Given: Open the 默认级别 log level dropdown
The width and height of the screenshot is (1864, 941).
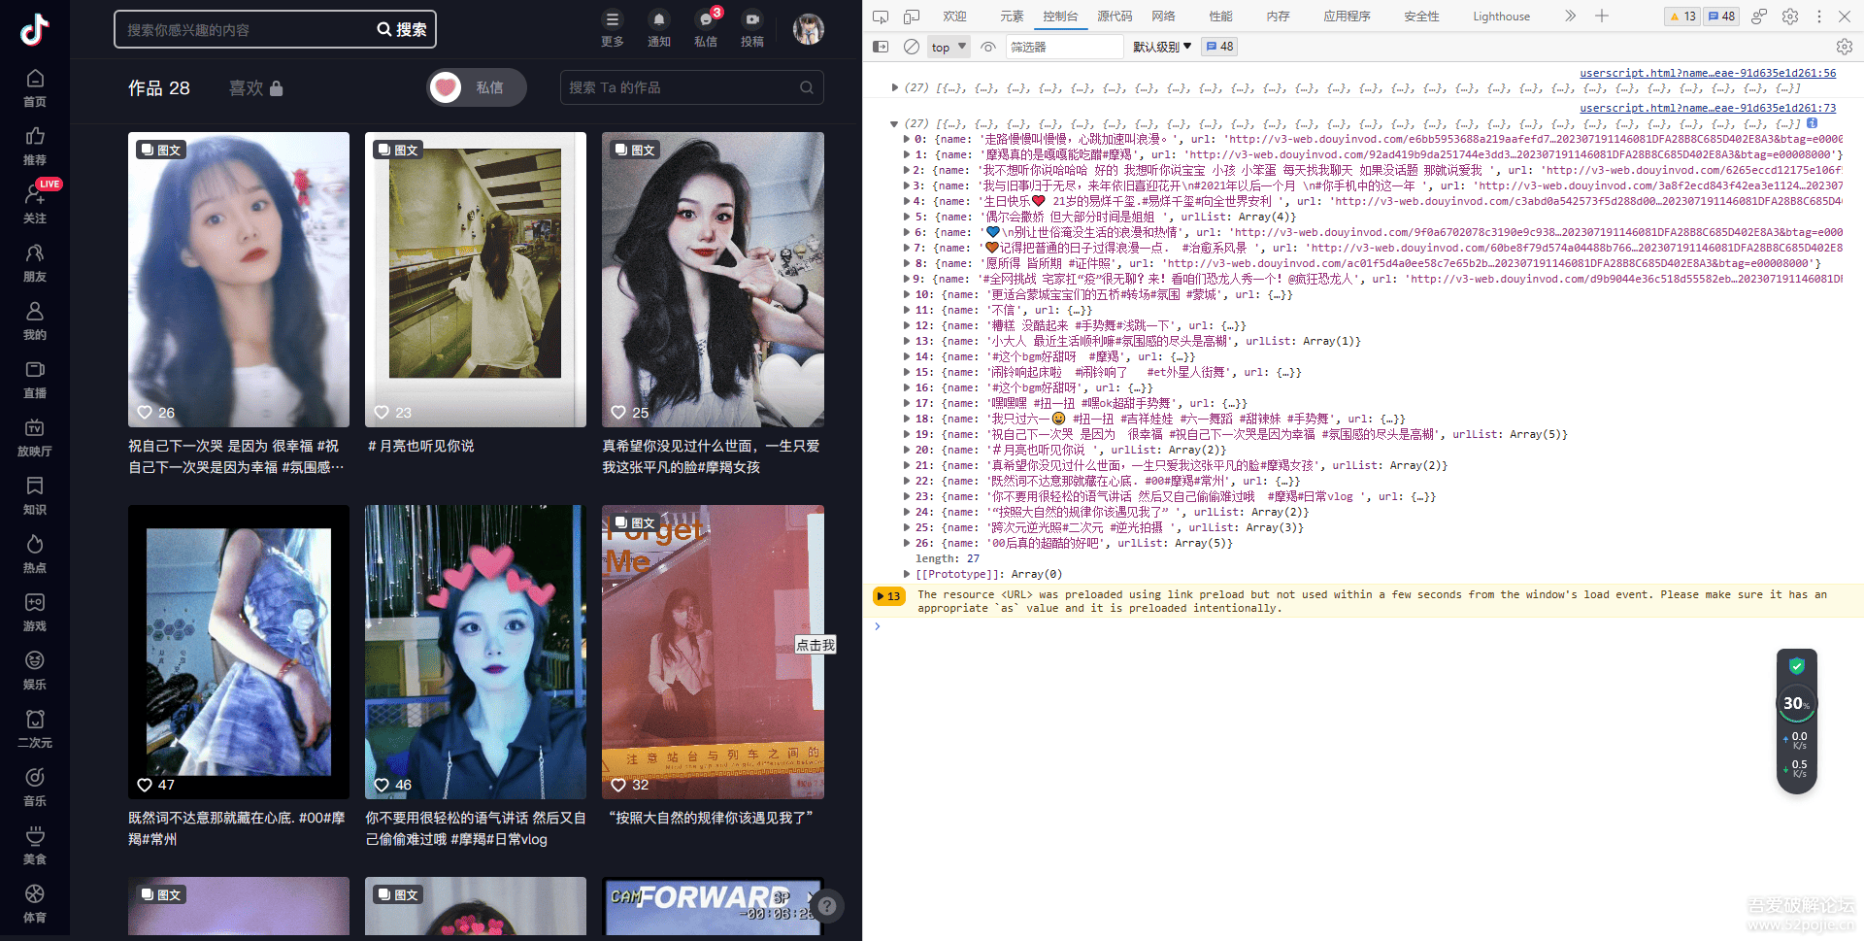Looking at the screenshot, I should pos(1161,47).
